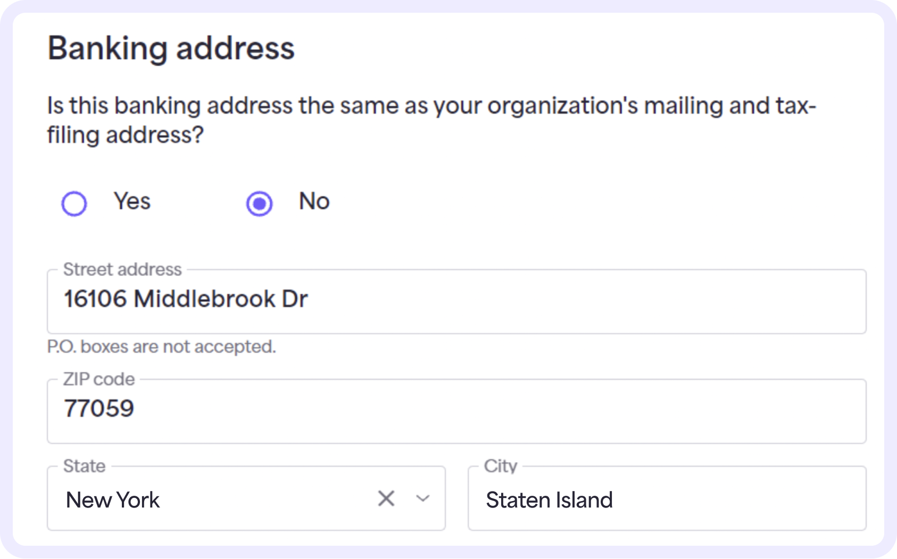Click the "No" option label text

coord(314,201)
